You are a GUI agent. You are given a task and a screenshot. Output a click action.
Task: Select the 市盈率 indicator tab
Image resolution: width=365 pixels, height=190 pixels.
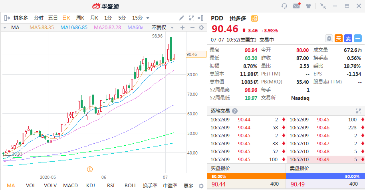coord(170,186)
